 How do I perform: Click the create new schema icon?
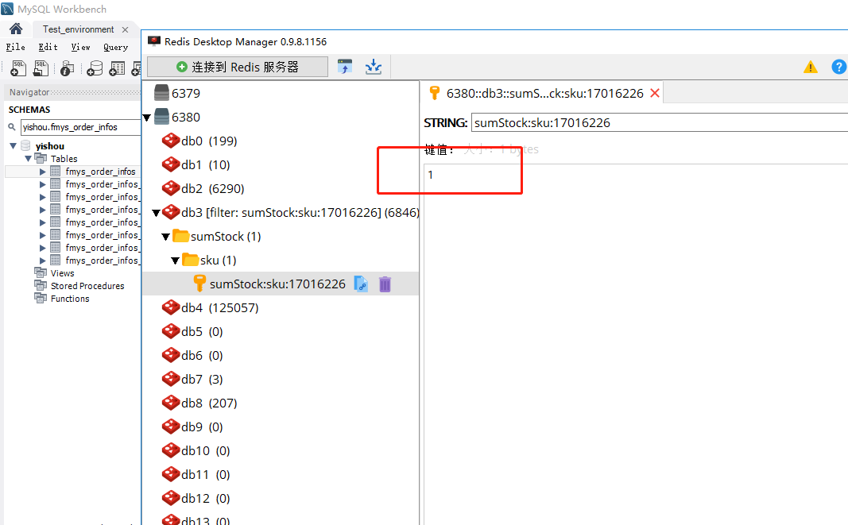coord(95,68)
